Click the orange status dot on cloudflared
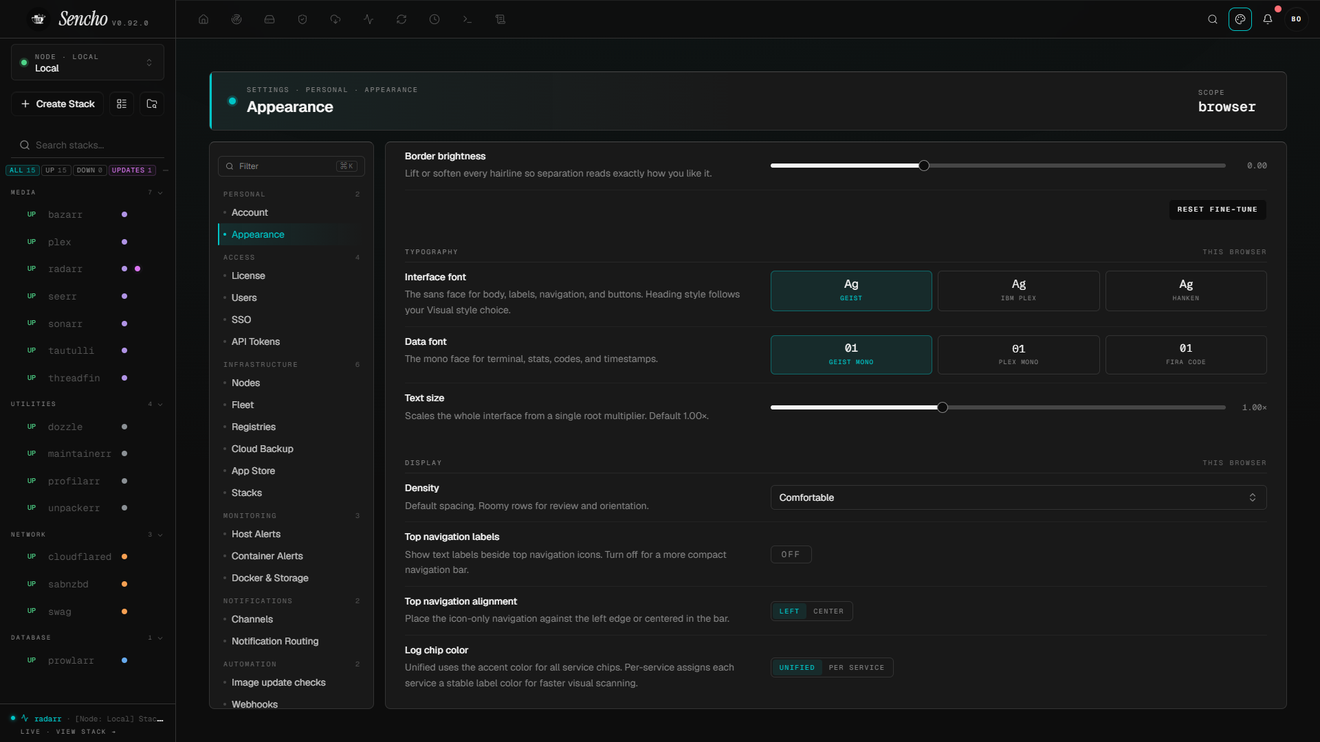Image resolution: width=1320 pixels, height=742 pixels. 124,556
